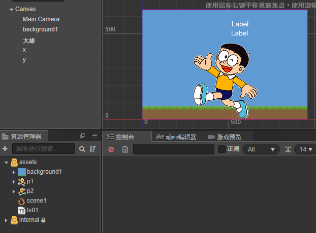Screen dimensions: 316x233
Task: Collapse the assets folder
Action: coord(7,163)
